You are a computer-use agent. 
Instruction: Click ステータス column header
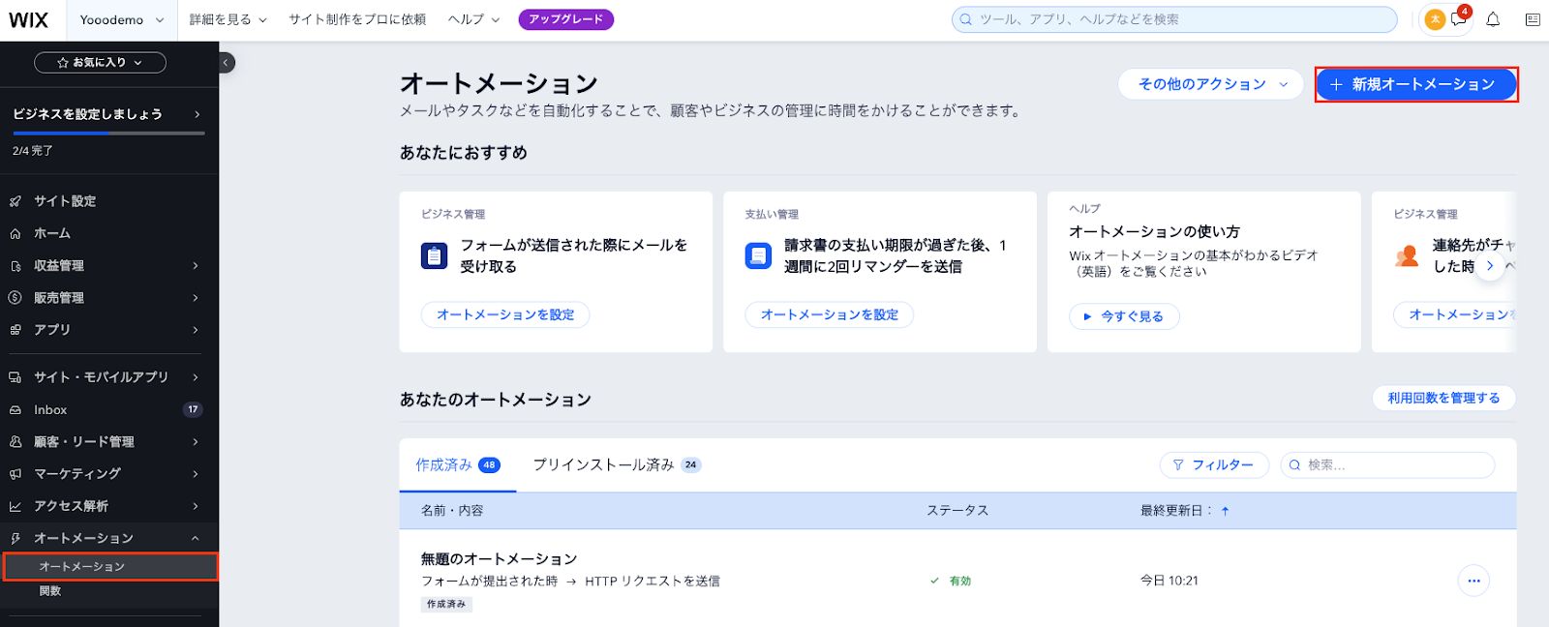957,511
